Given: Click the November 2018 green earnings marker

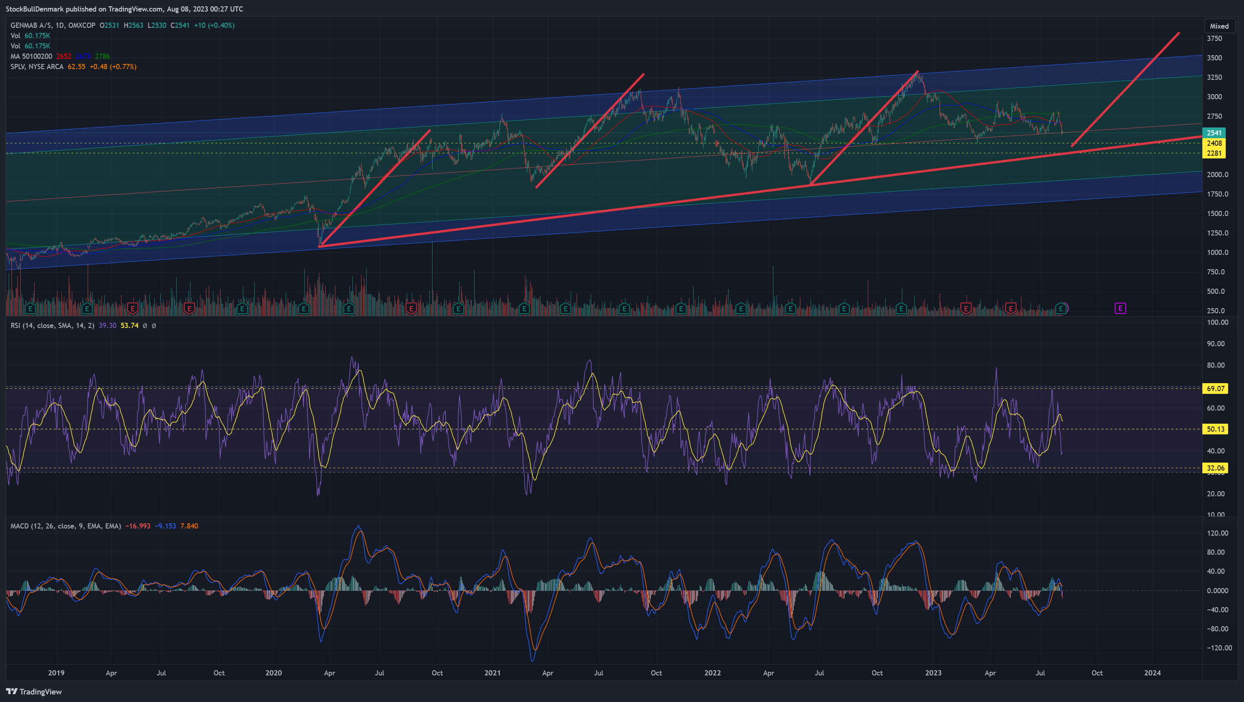Looking at the screenshot, I should [31, 308].
